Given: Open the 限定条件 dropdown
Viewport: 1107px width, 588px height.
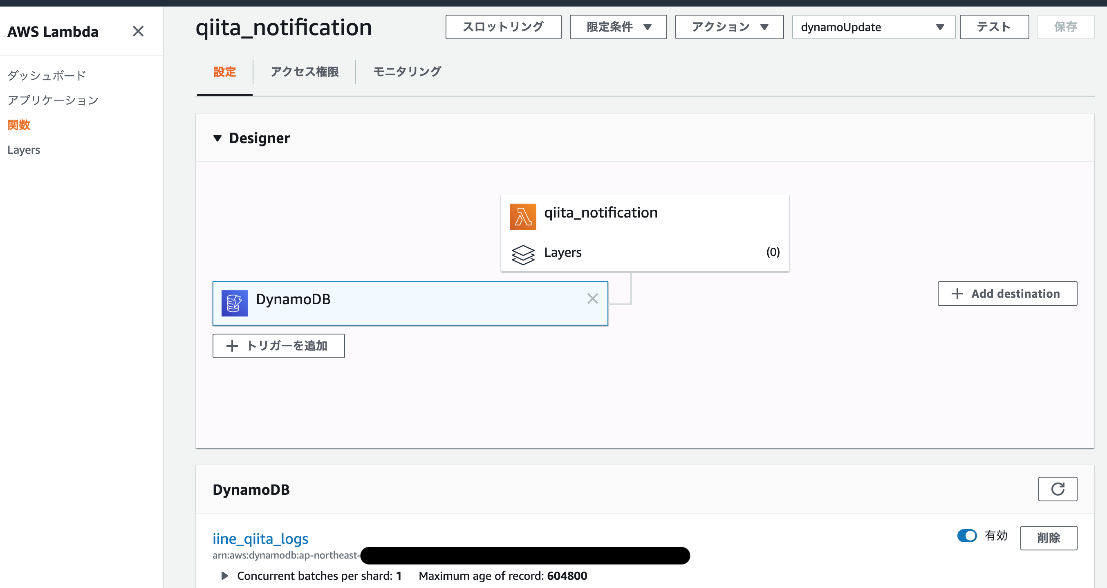Looking at the screenshot, I should click(618, 27).
